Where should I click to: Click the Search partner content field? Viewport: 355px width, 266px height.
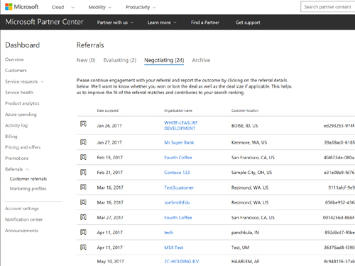click(x=328, y=7)
